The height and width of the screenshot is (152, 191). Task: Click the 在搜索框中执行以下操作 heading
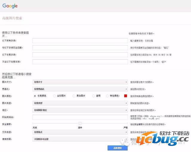pos(141,34)
